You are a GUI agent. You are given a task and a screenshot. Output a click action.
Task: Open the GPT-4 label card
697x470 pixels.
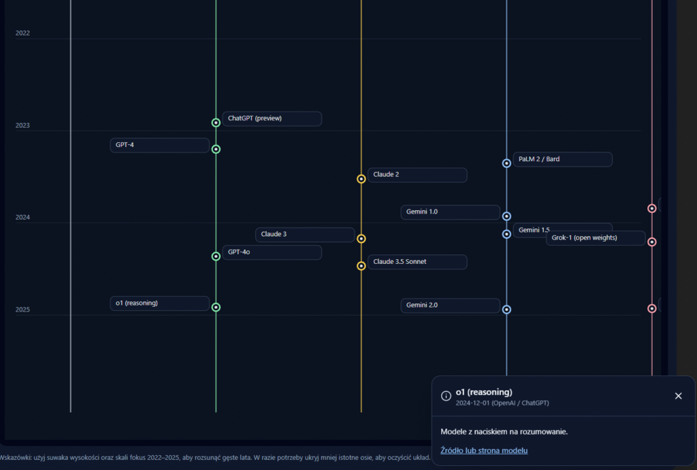[159, 145]
